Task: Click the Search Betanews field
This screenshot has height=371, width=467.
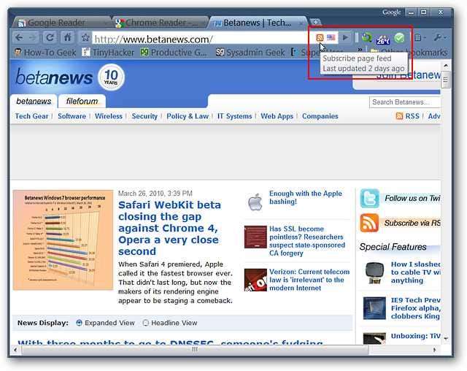Action: [x=405, y=102]
